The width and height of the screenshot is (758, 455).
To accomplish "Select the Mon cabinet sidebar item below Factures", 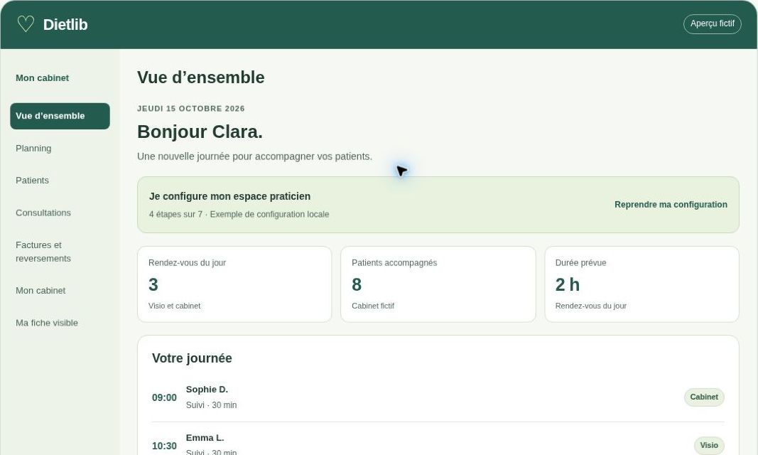I will [40, 291].
